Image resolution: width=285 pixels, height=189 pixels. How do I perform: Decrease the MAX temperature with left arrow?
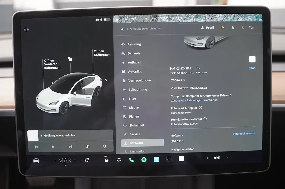pos(55,160)
